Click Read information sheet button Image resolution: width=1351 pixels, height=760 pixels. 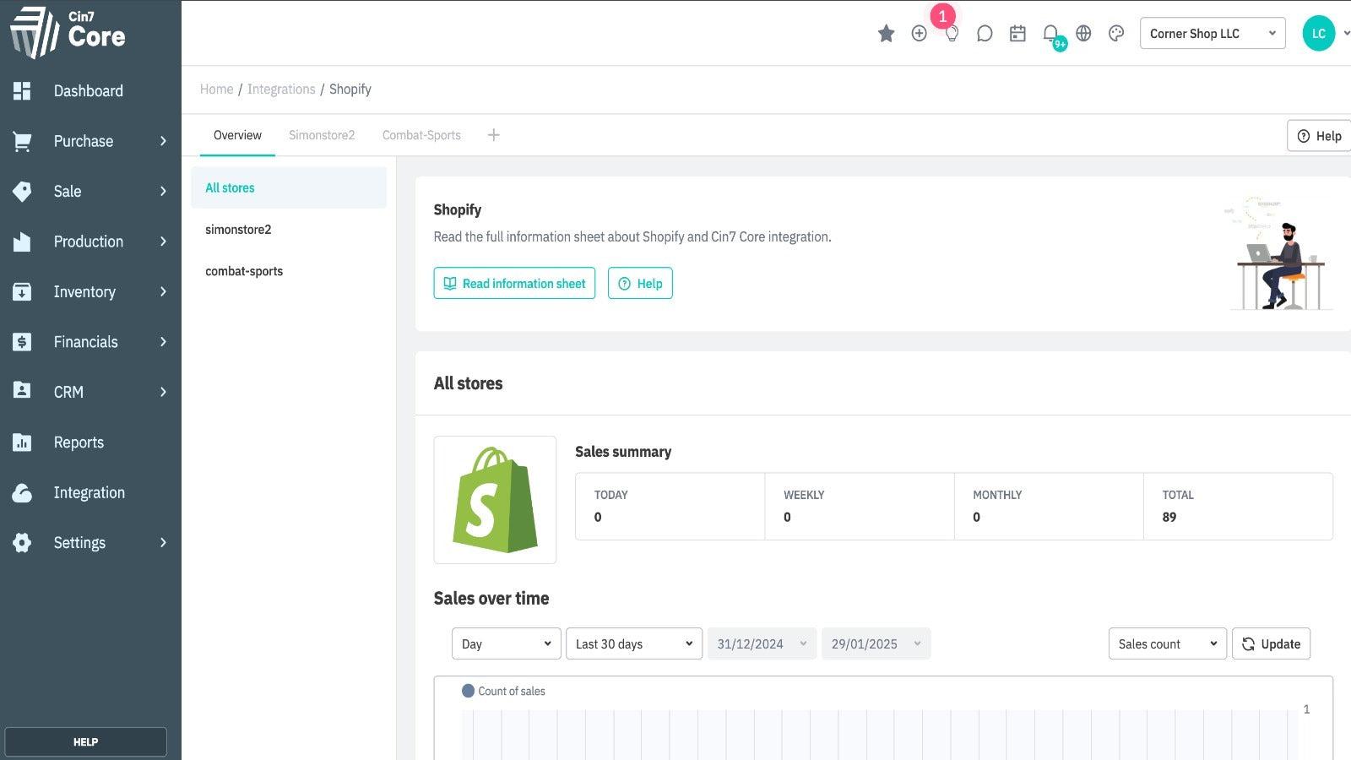[x=514, y=283]
